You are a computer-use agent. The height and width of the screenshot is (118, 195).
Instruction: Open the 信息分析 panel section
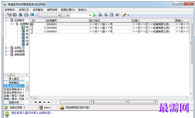pyautogui.click(x=14, y=102)
